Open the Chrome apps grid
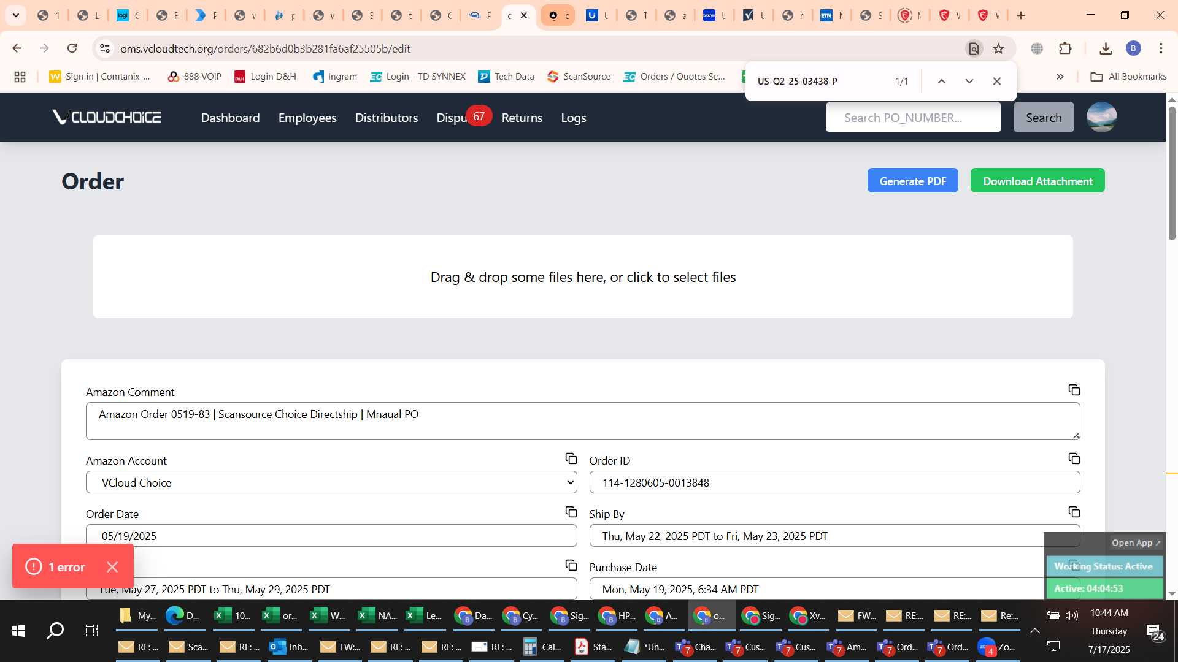 (20, 77)
